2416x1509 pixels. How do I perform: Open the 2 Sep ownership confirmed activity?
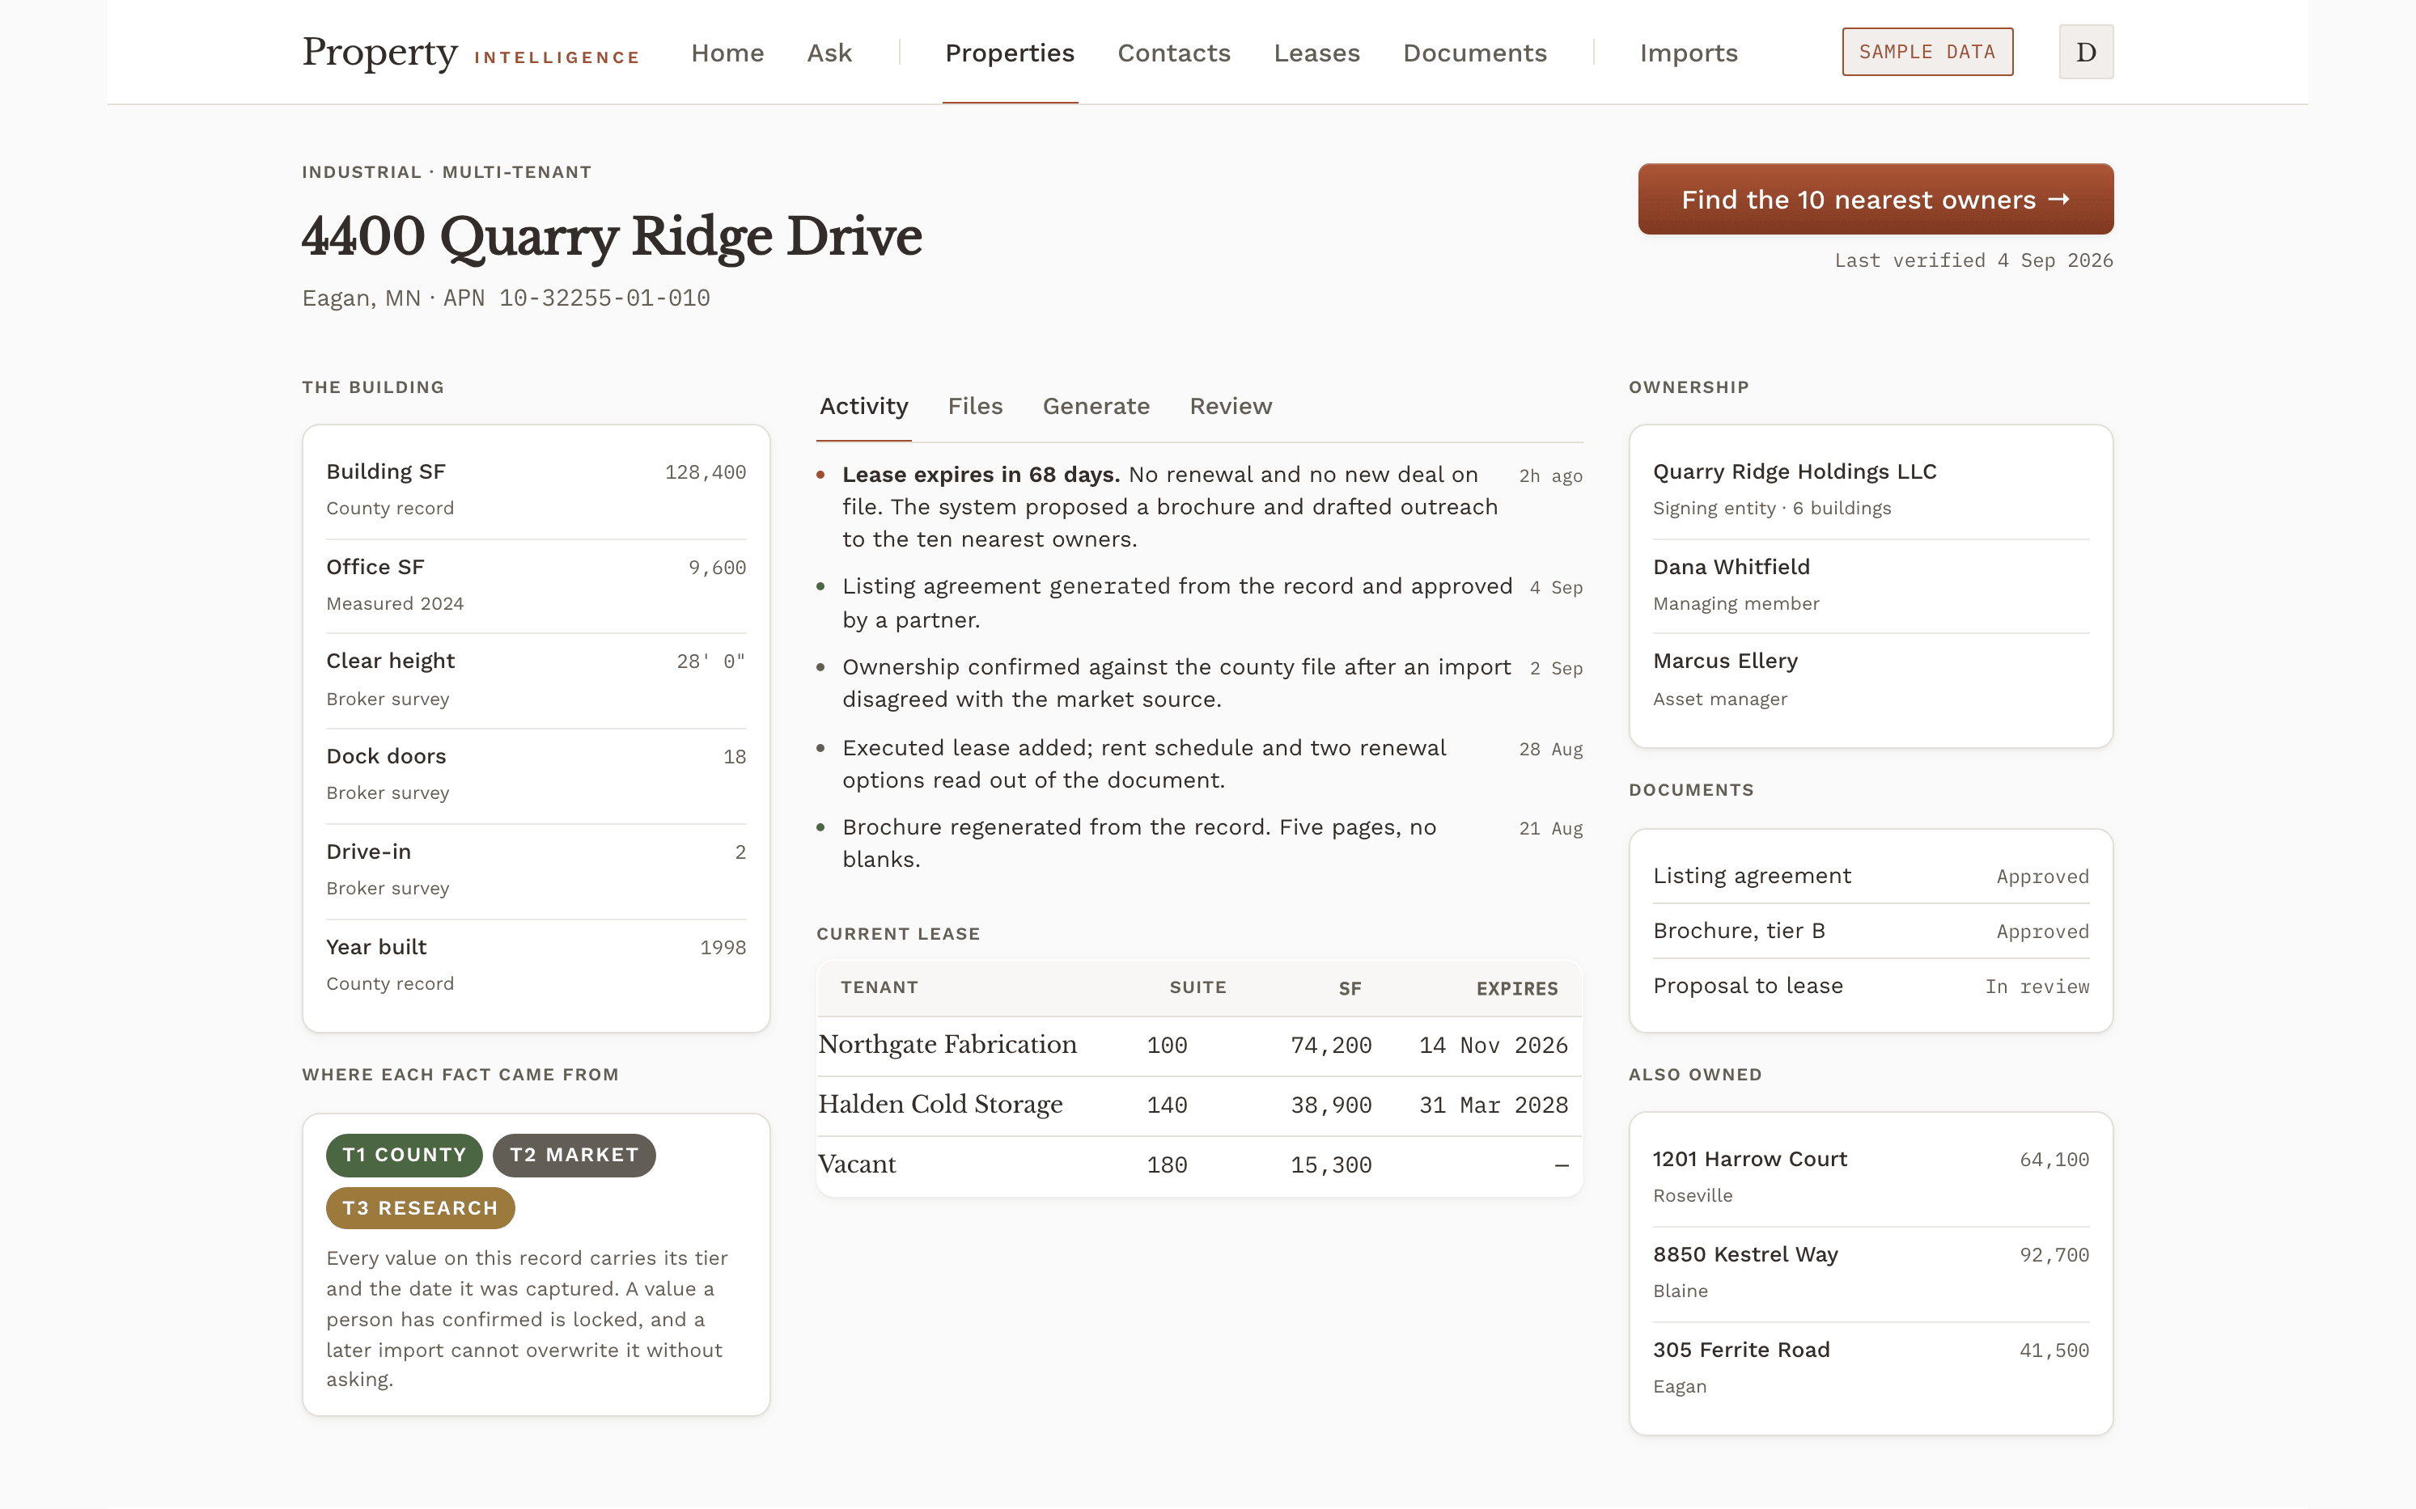point(1199,683)
